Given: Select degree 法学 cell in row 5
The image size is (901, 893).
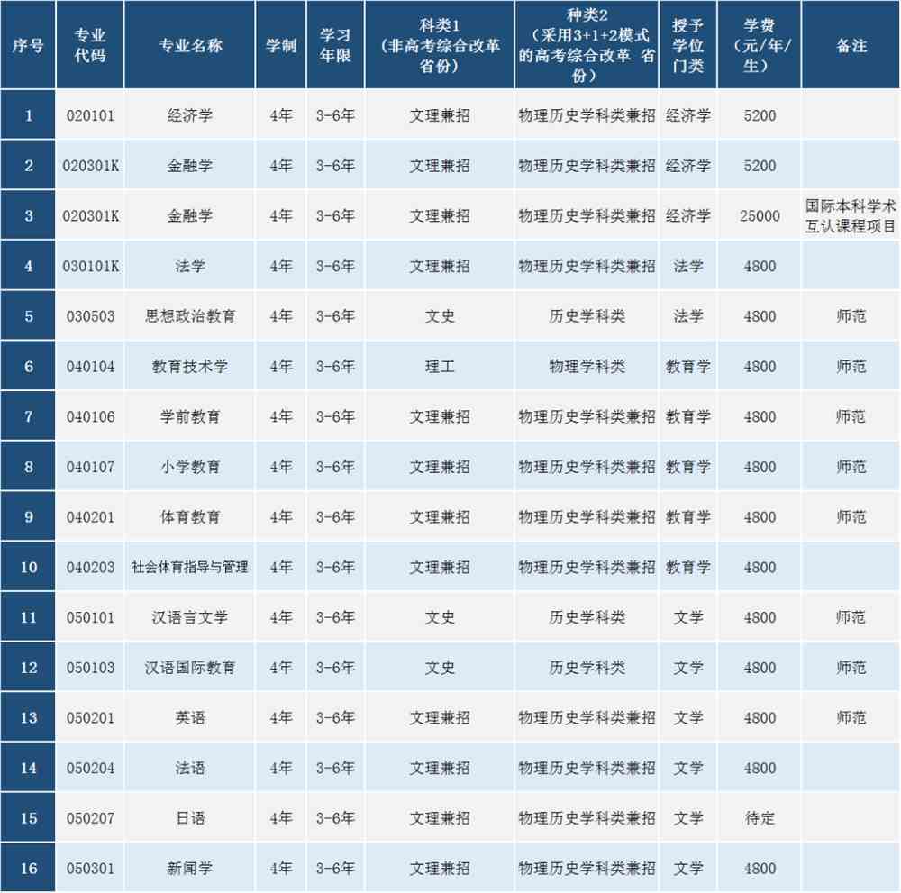Looking at the screenshot, I should pyautogui.click(x=687, y=316).
